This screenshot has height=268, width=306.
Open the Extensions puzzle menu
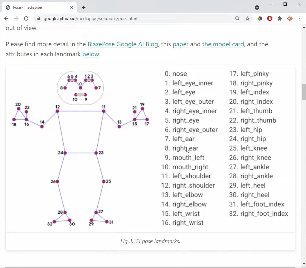pos(280,18)
